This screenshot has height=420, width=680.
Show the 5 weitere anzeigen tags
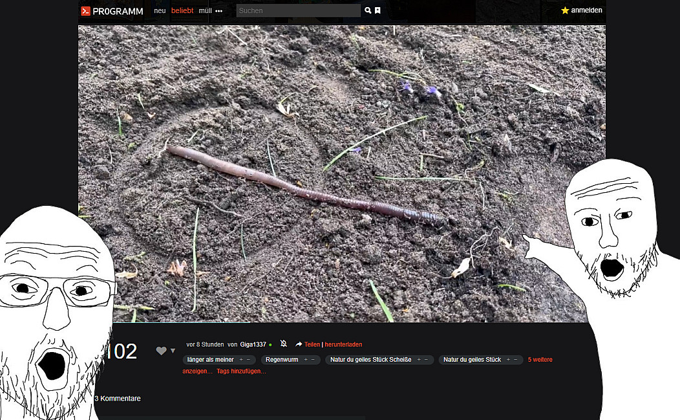pos(540,359)
